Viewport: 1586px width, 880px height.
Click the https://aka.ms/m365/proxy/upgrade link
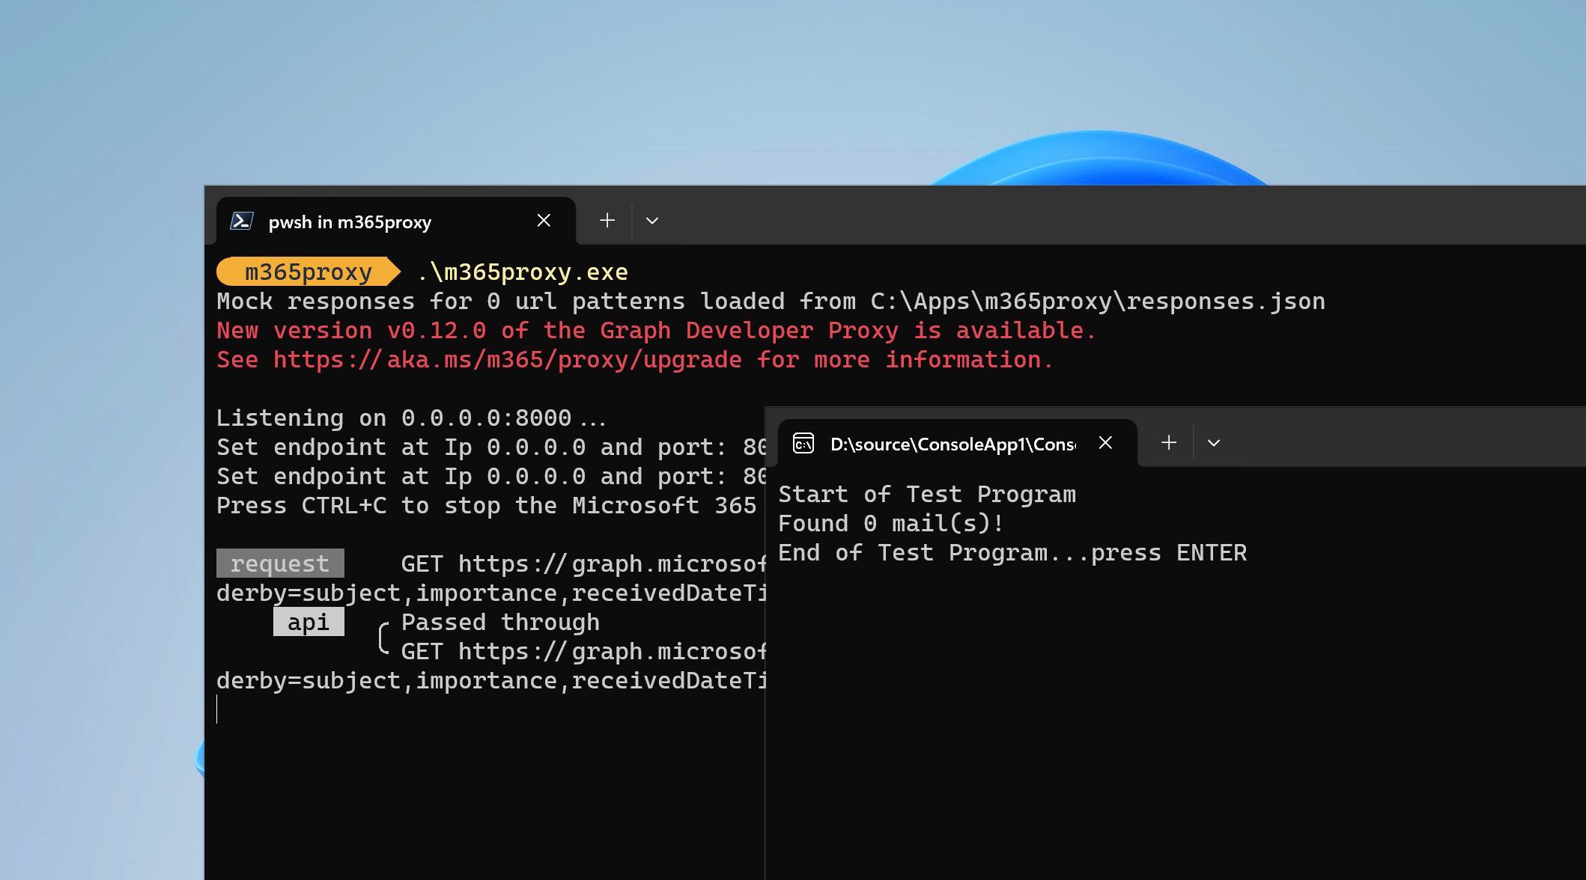508,360
